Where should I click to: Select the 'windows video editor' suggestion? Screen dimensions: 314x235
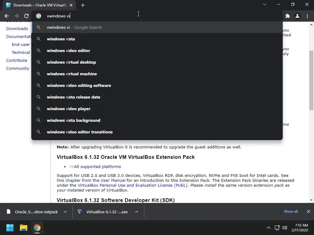pyautogui.click(x=157, y=50)
